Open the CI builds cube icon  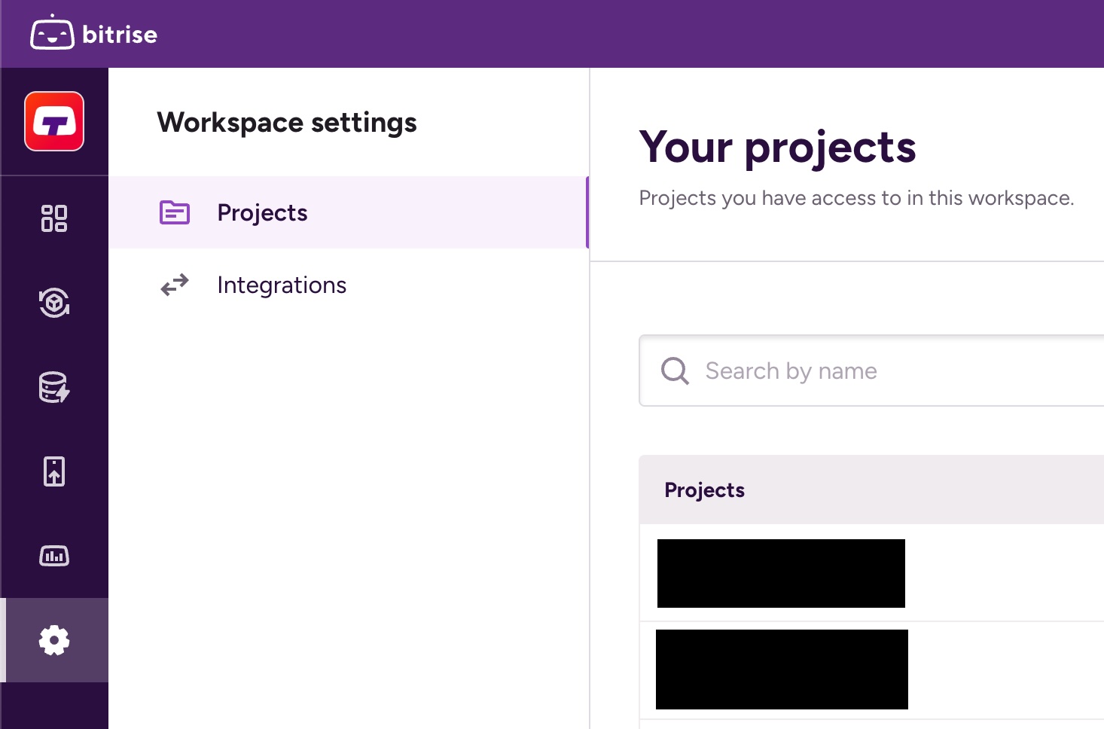click(54, 303)
